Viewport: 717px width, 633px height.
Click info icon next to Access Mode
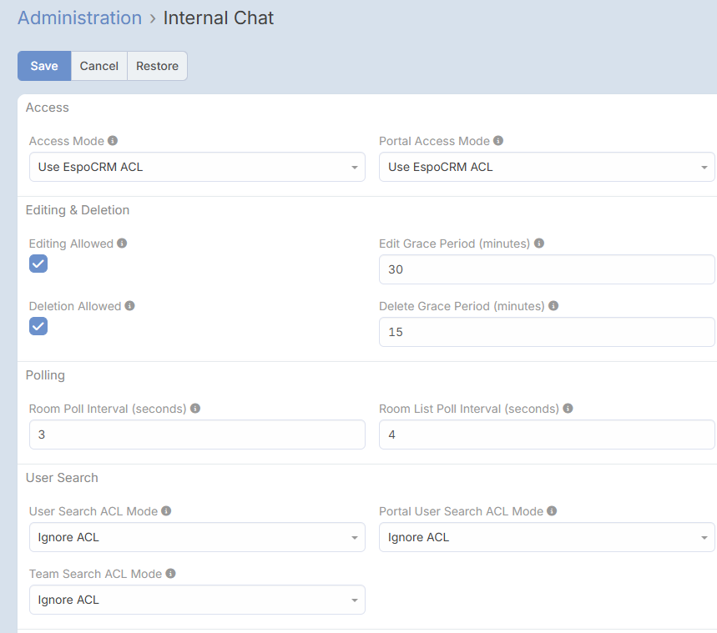tap(113, 141)
